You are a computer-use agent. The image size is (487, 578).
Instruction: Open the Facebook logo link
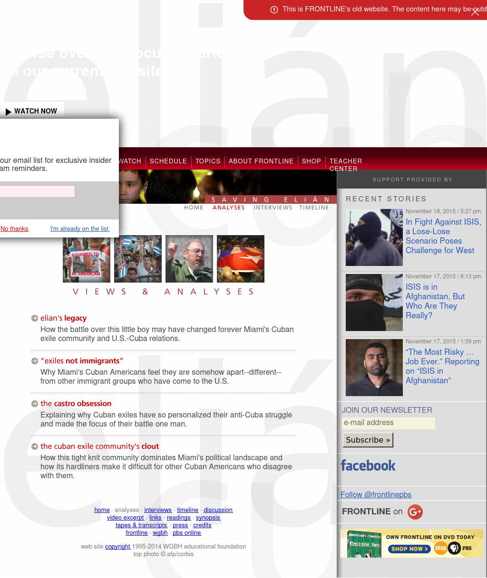pyautogui.click(x=368, y=465)
